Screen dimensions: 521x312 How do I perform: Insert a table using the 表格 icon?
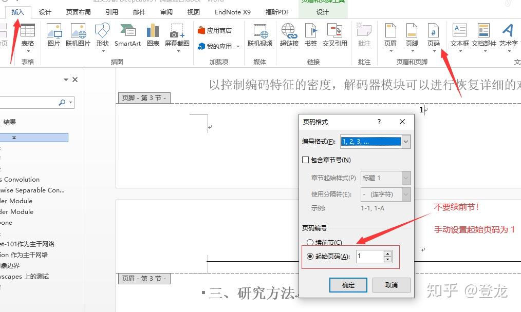[28, 36]
